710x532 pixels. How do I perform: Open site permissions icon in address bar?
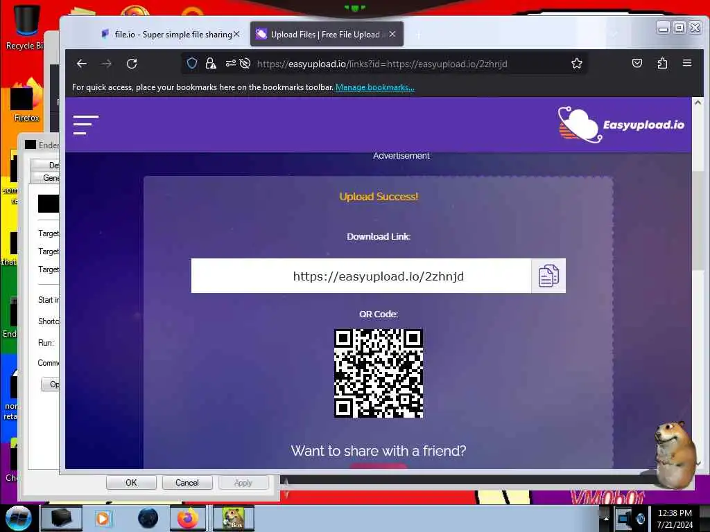point(230,63)
